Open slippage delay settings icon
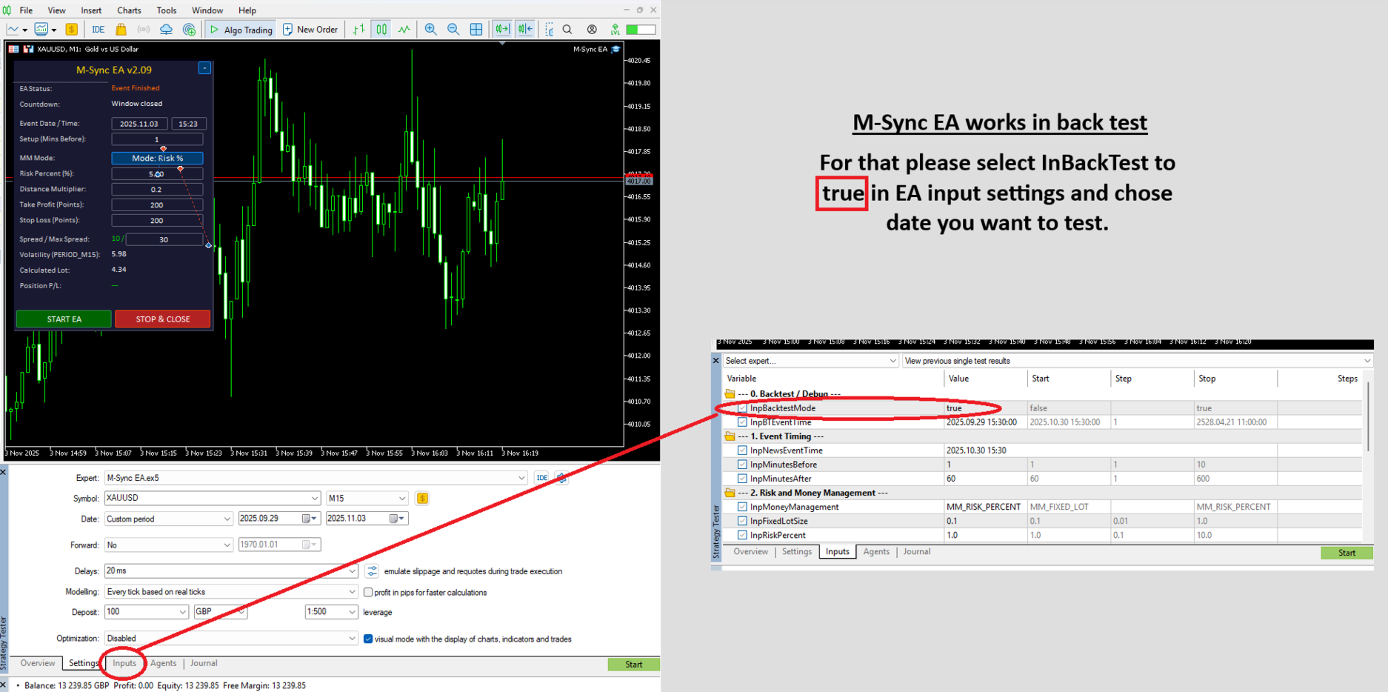 click(x=372, y=571)
